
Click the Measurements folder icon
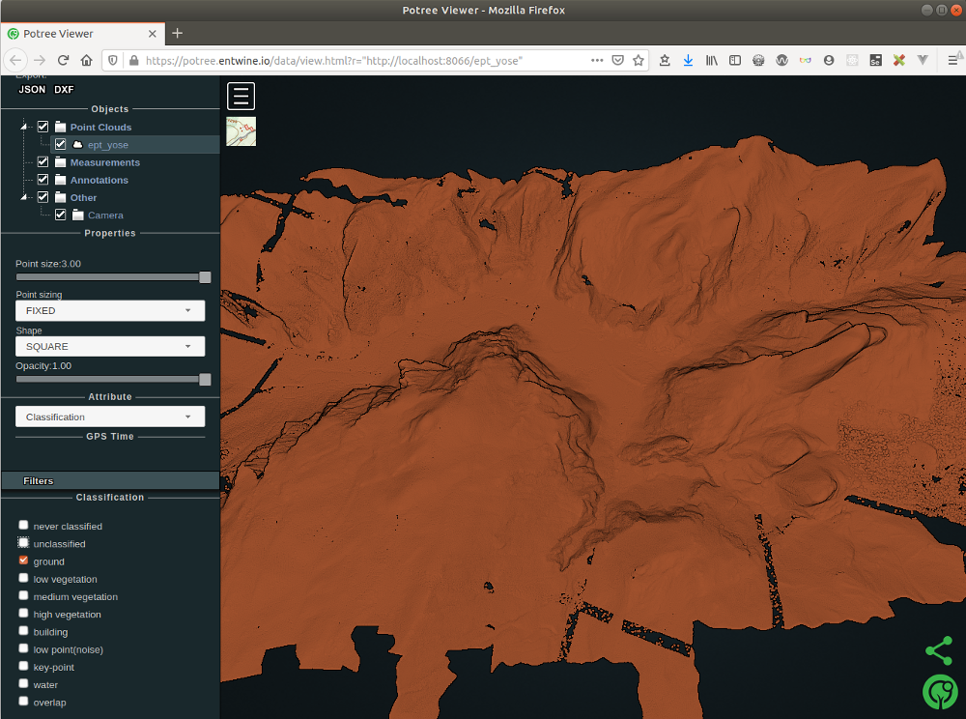60,162
